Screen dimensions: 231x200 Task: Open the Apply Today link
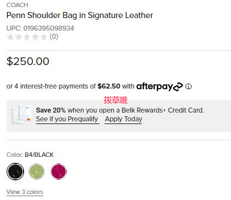coord(123,119)
